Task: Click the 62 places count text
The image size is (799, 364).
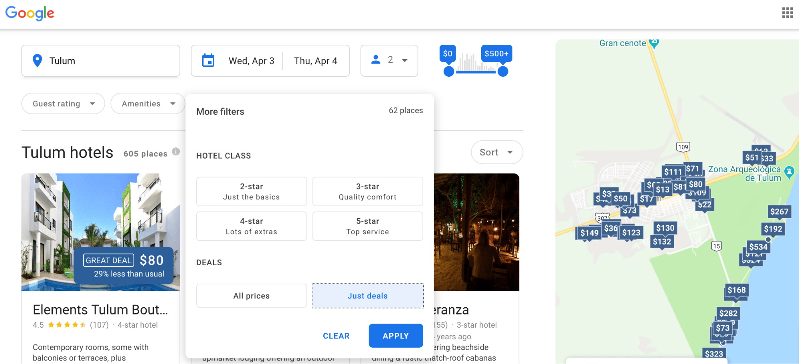Action: coord(406,110)
